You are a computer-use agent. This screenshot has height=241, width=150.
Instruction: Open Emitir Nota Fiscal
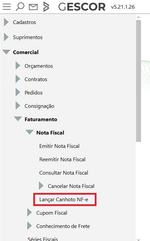coord(59,146)
